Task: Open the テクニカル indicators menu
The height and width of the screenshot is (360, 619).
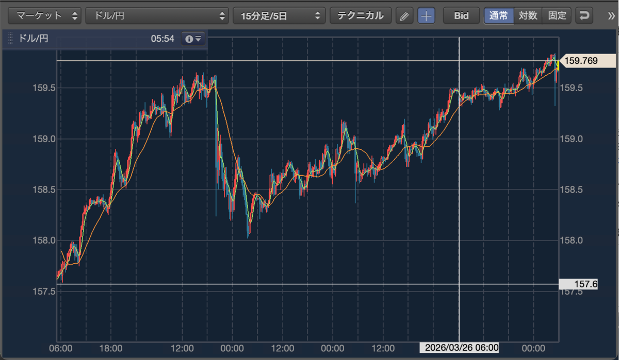Action: click(361, 15)
